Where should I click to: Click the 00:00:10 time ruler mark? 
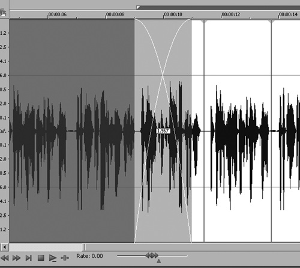click(x=173, y=14)
